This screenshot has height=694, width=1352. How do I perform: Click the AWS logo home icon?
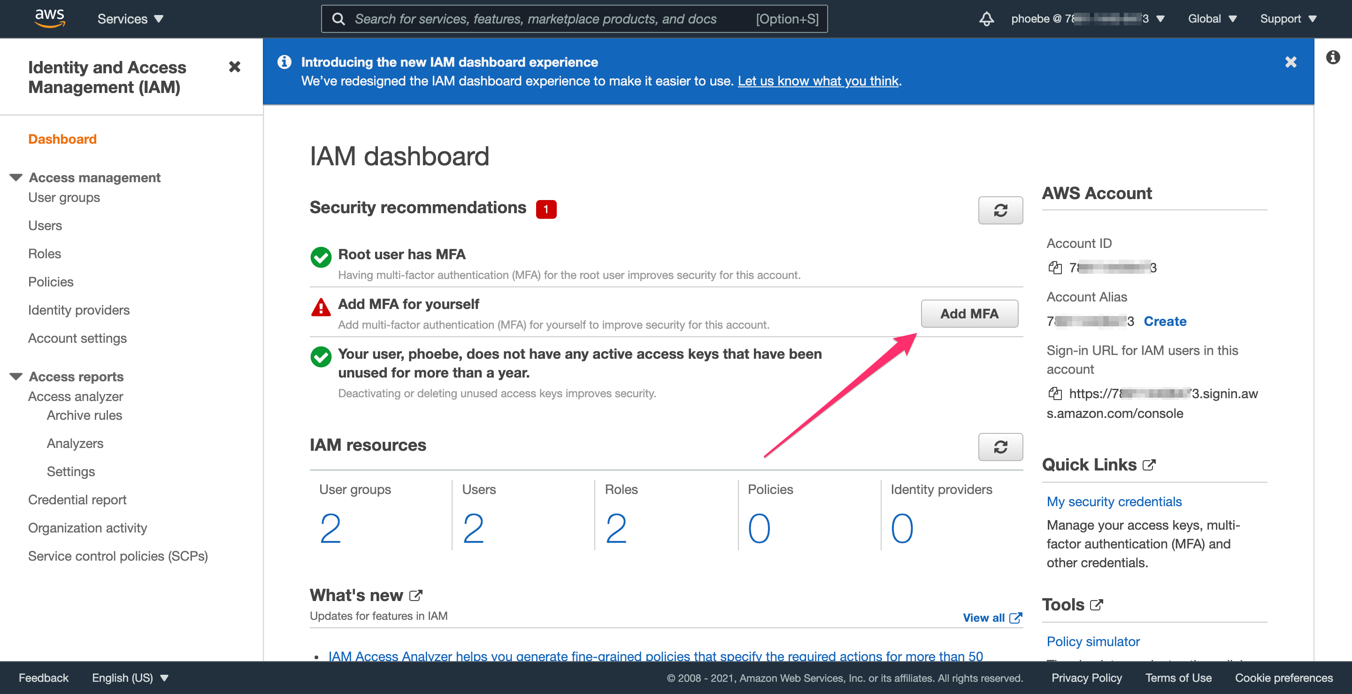[50, 18]
